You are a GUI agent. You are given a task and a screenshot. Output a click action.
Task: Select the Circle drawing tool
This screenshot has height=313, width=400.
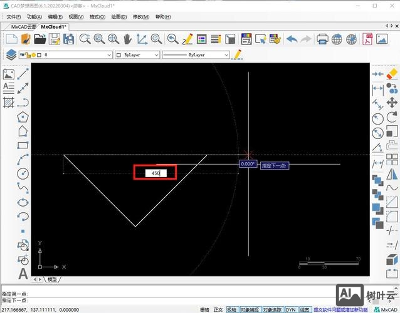pyautogui.click(x=23, y=173)
